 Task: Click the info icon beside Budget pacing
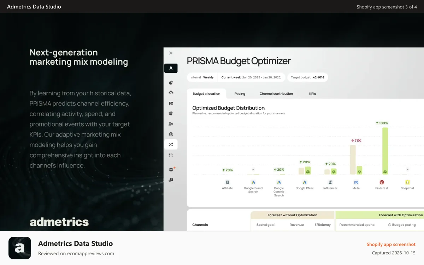pyautogui.click(x=389, y=225)
